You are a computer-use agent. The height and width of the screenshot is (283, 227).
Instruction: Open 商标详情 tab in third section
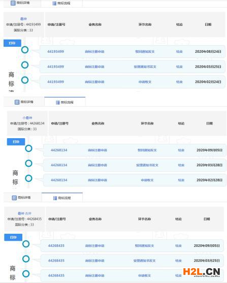[23, 198]
